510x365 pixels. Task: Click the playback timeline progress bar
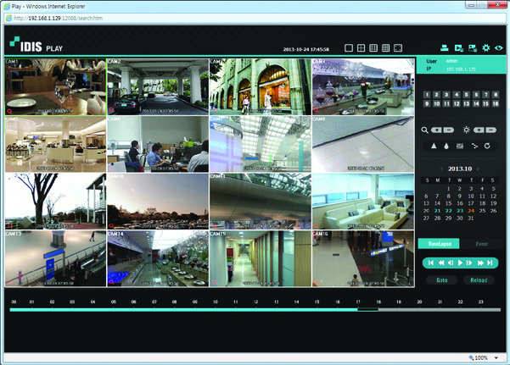[x=255, y=310]
